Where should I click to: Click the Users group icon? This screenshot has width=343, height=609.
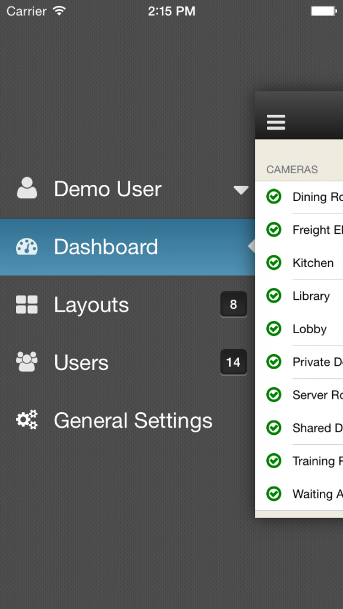pos(26,362)
